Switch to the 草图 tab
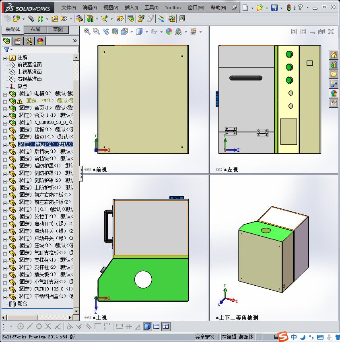The width and height of the screenshot is (340, 342). [x=58, y=29]
